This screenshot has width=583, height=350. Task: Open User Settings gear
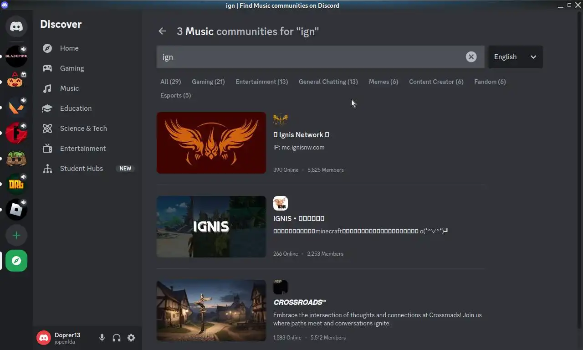click(x=131, y=338)
